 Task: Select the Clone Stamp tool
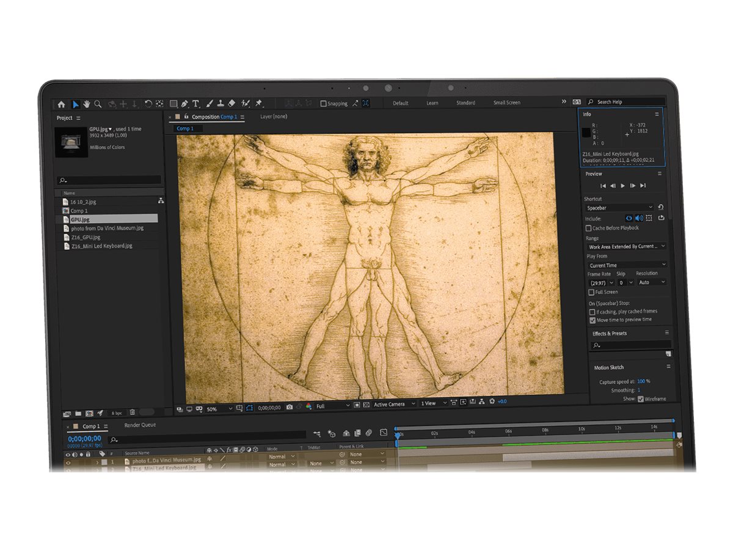[220, 104]
